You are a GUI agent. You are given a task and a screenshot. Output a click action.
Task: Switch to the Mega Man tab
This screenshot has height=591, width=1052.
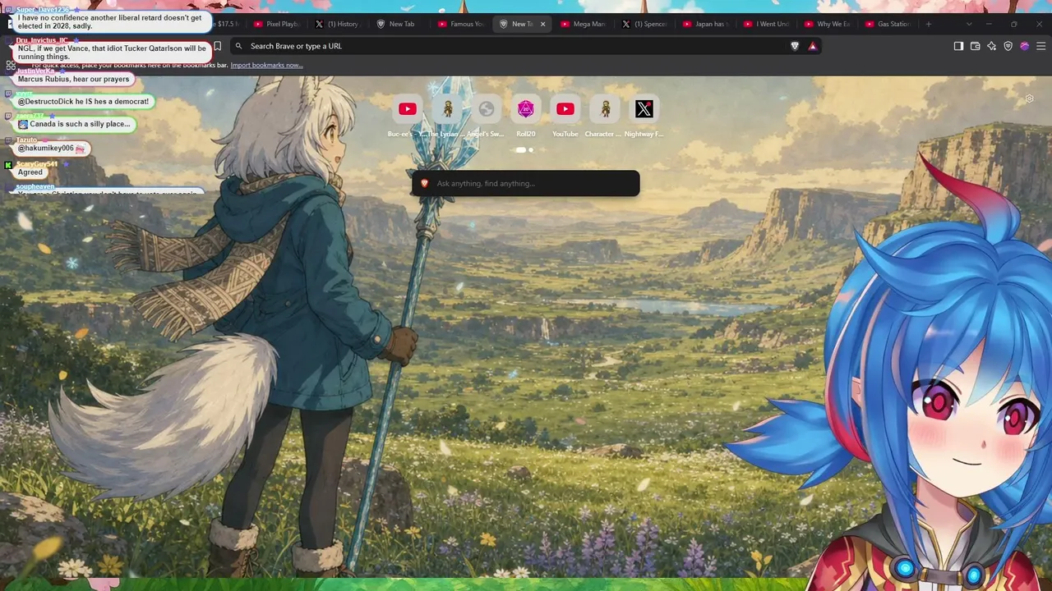click(583, 24)
